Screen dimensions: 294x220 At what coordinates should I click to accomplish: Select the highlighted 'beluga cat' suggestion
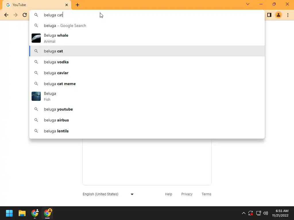point(147,51)
